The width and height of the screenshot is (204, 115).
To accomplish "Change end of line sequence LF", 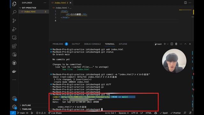I will [x=142, y=113].
